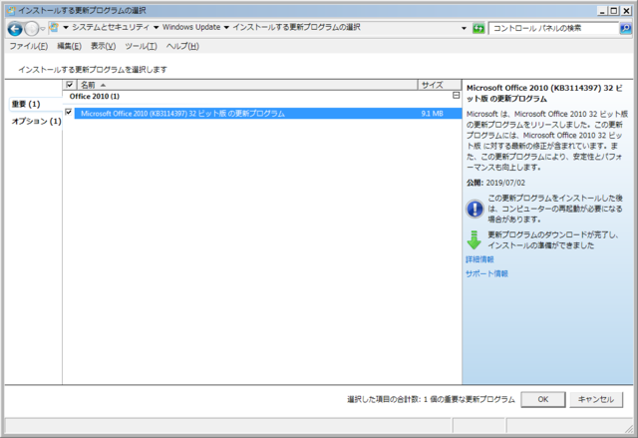Click the 選択した項目の合計数 summary text
Viewport: 638px width, 438px height.
pyautogui.click(x=431, y=399)
